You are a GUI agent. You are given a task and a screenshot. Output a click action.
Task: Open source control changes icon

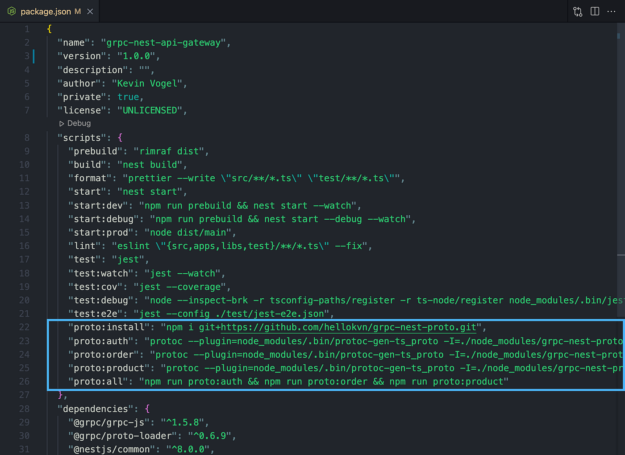[x=578, y=12]
